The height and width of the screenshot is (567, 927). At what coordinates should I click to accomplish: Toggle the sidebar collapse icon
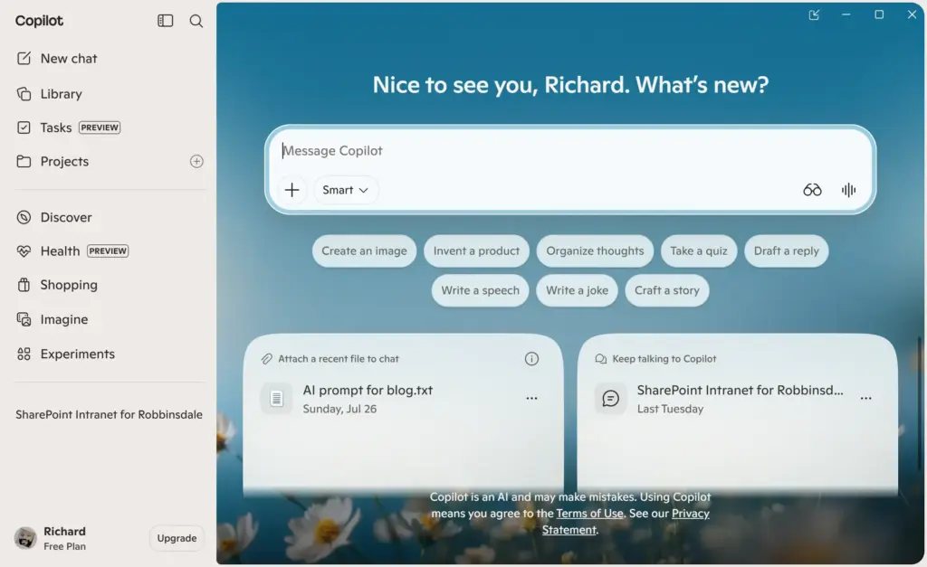click(165, 21)
